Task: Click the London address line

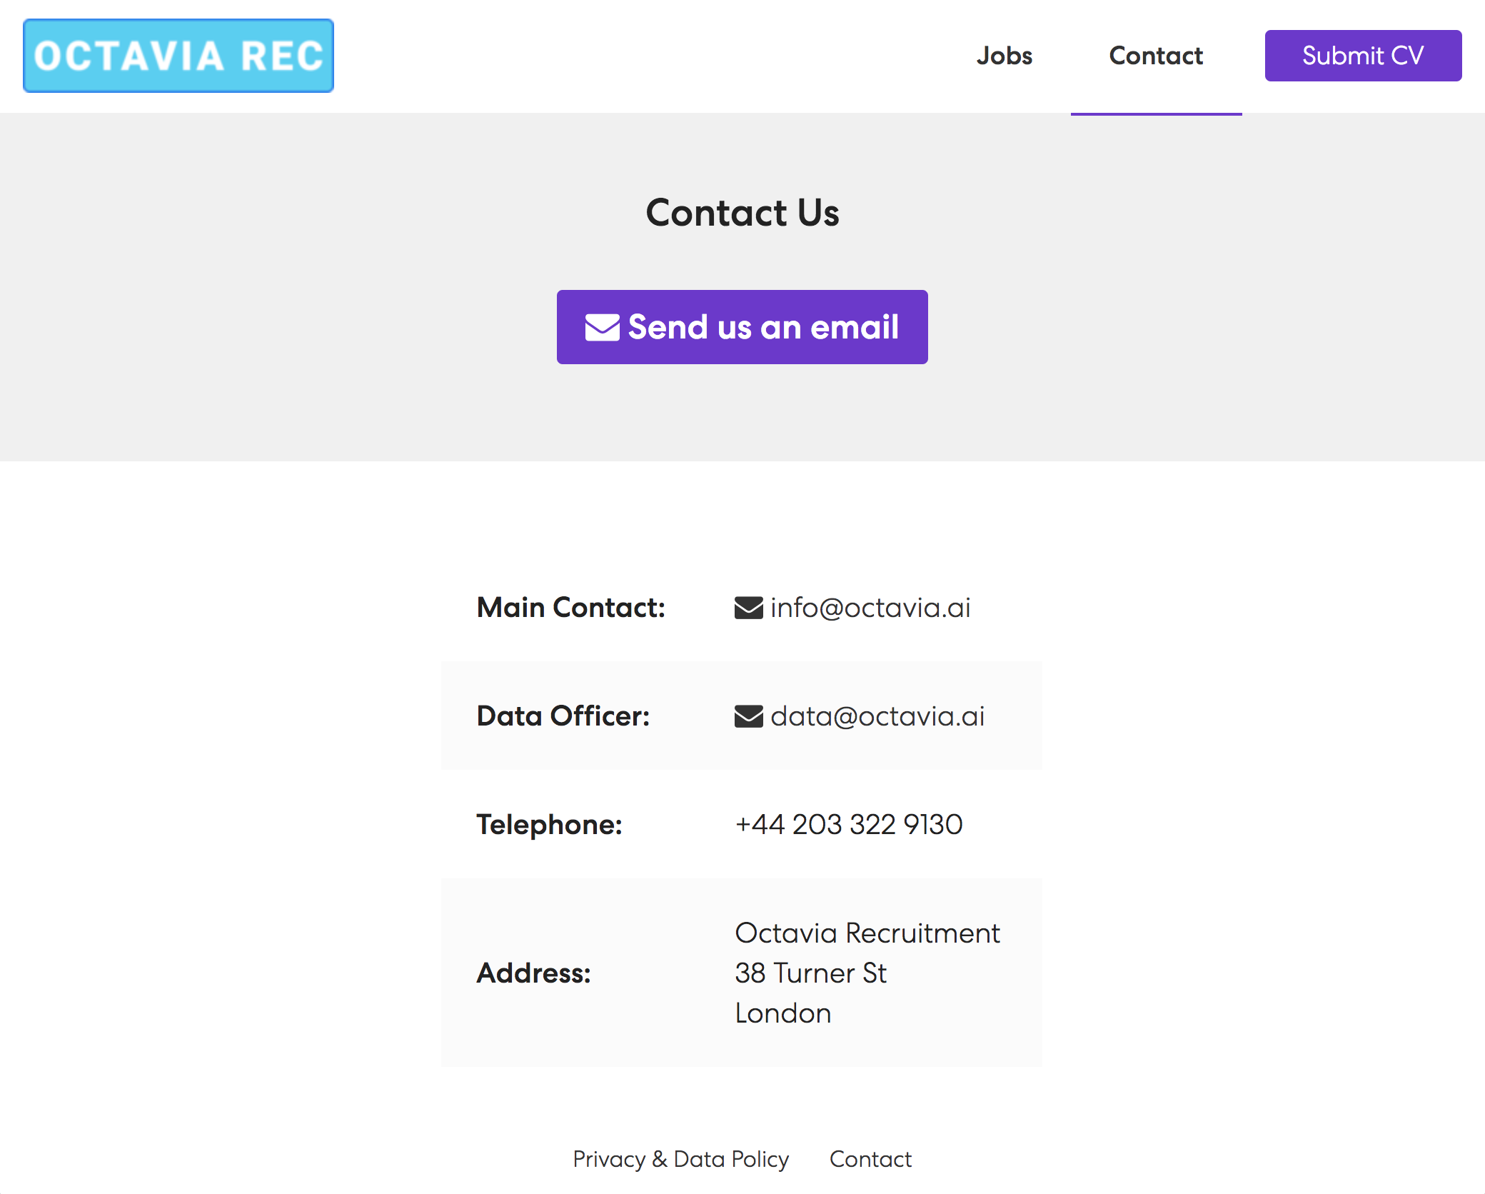Action: pos(783,1013)
